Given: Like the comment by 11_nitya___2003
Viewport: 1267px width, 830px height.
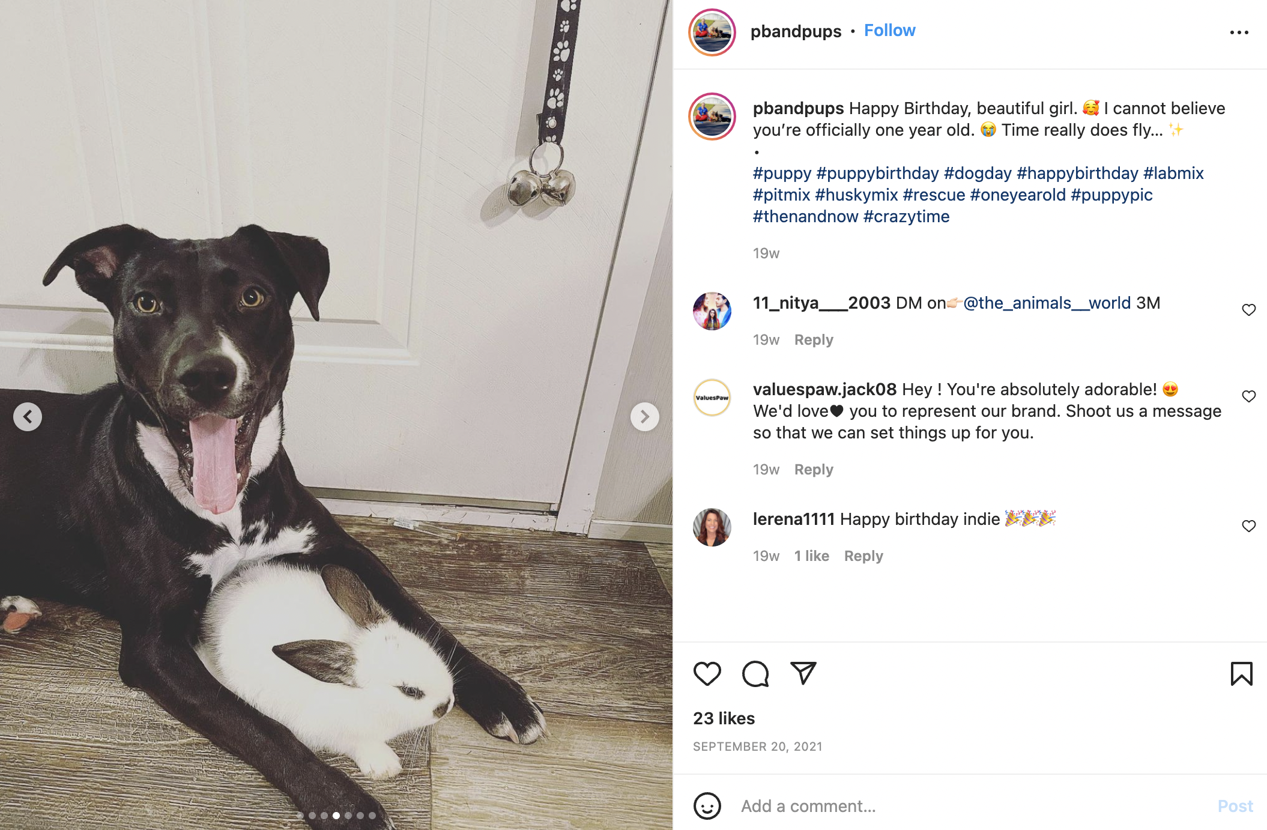Looking at the screenshot, I should (1248, 310).
